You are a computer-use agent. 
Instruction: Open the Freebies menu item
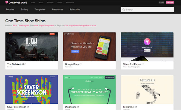click(50, 2)
